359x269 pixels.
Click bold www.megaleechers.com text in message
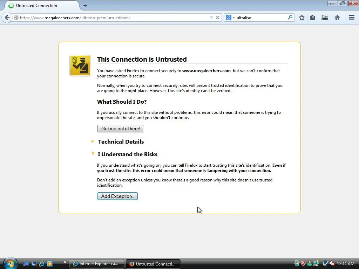coord(206,71)
